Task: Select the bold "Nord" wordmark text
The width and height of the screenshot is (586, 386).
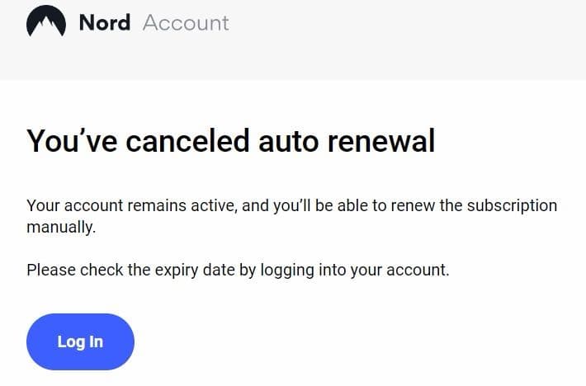Action: [105, 23]
